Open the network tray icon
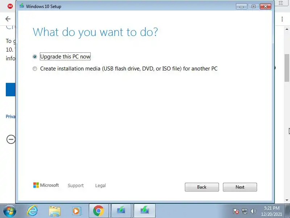The height and width of the screenshot is (218, 290). [245, 211]
